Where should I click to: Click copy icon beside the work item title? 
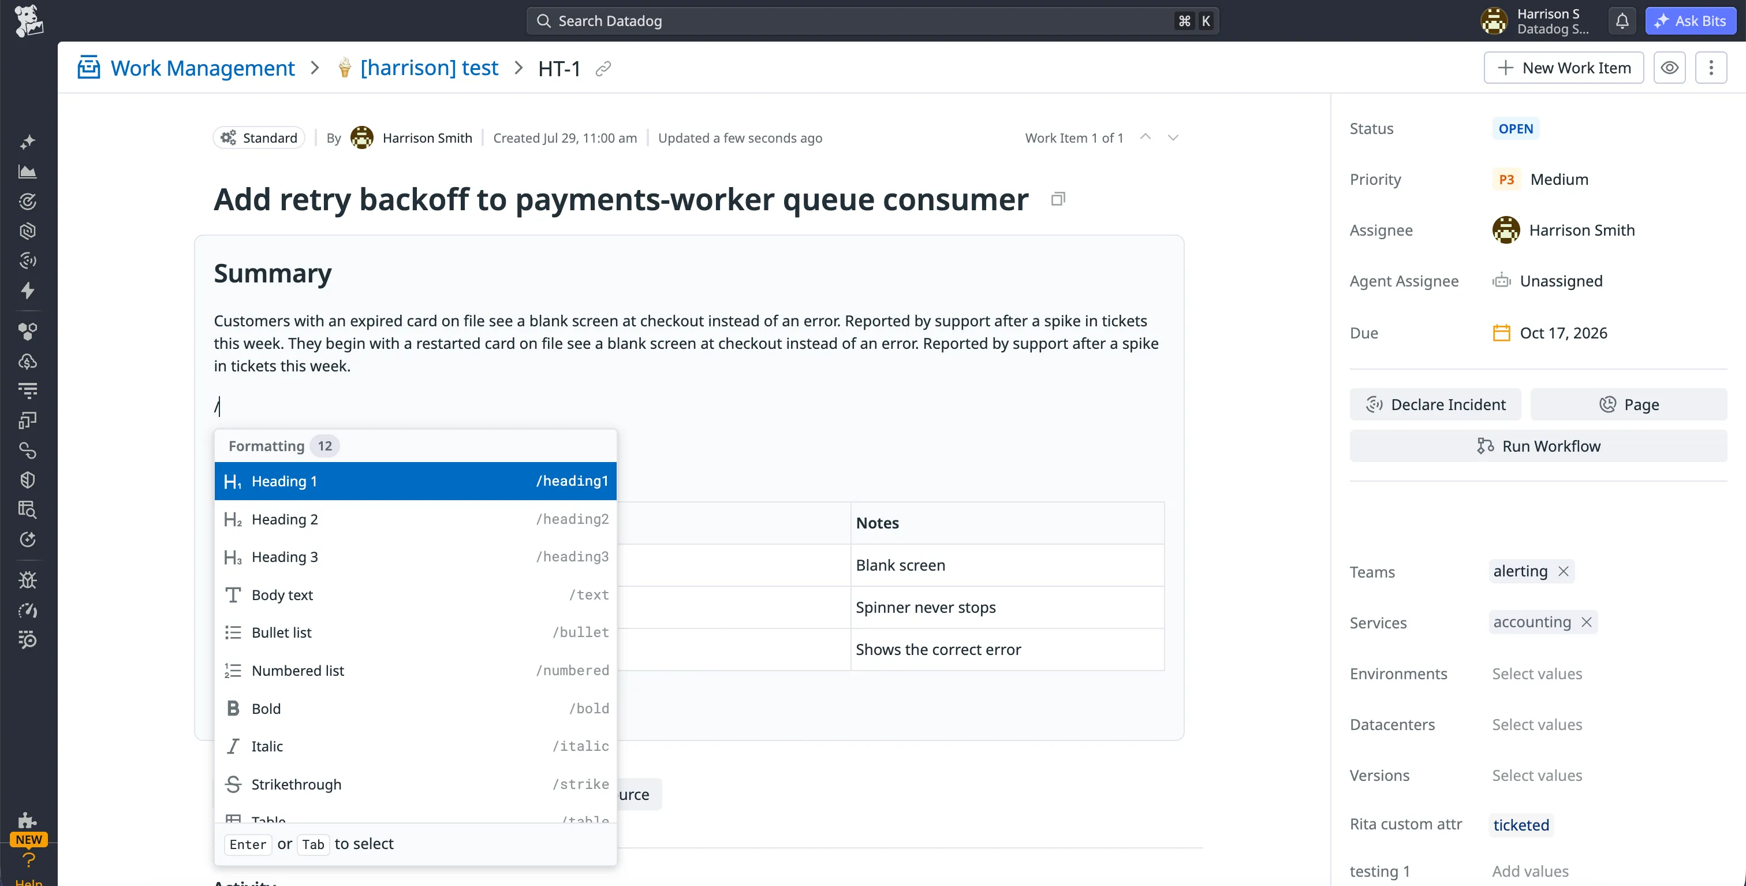click(x=1058, y=199)
